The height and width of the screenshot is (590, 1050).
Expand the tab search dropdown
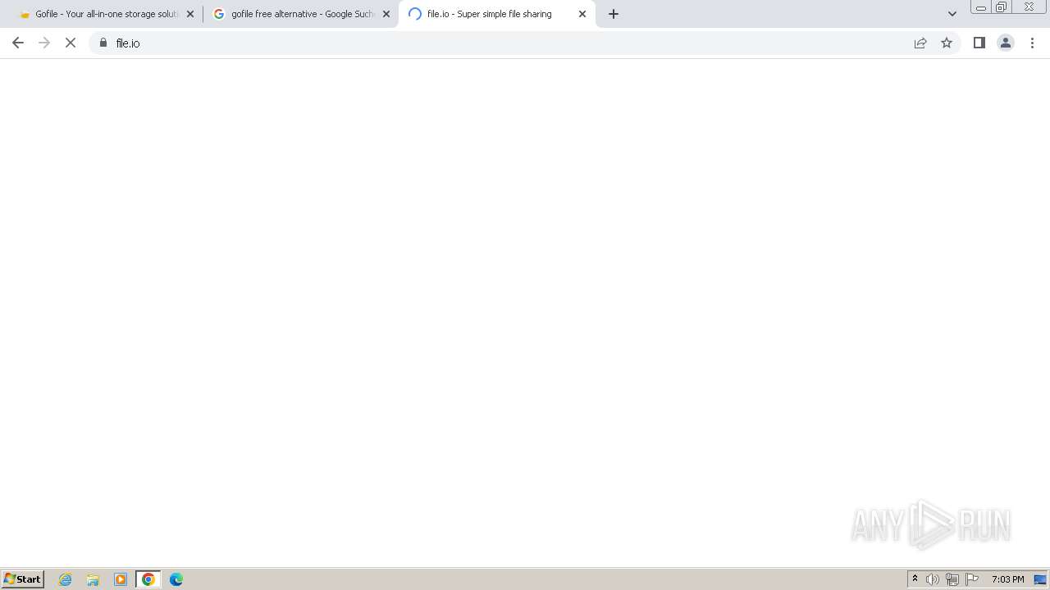click(952, 14)
